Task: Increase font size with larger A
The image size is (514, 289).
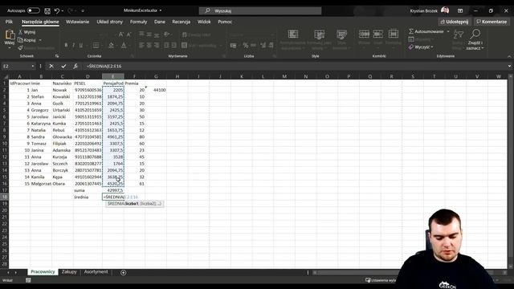Action: [x=121, y=35]
